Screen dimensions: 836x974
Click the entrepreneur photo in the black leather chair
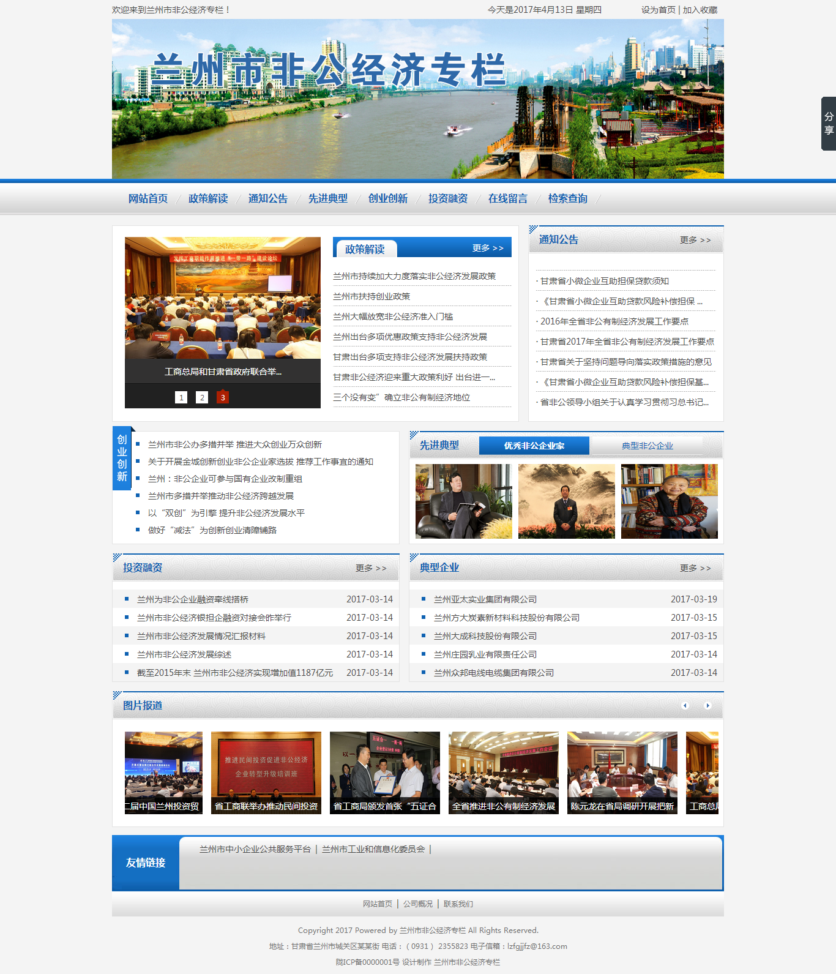(x=463, y=501)
